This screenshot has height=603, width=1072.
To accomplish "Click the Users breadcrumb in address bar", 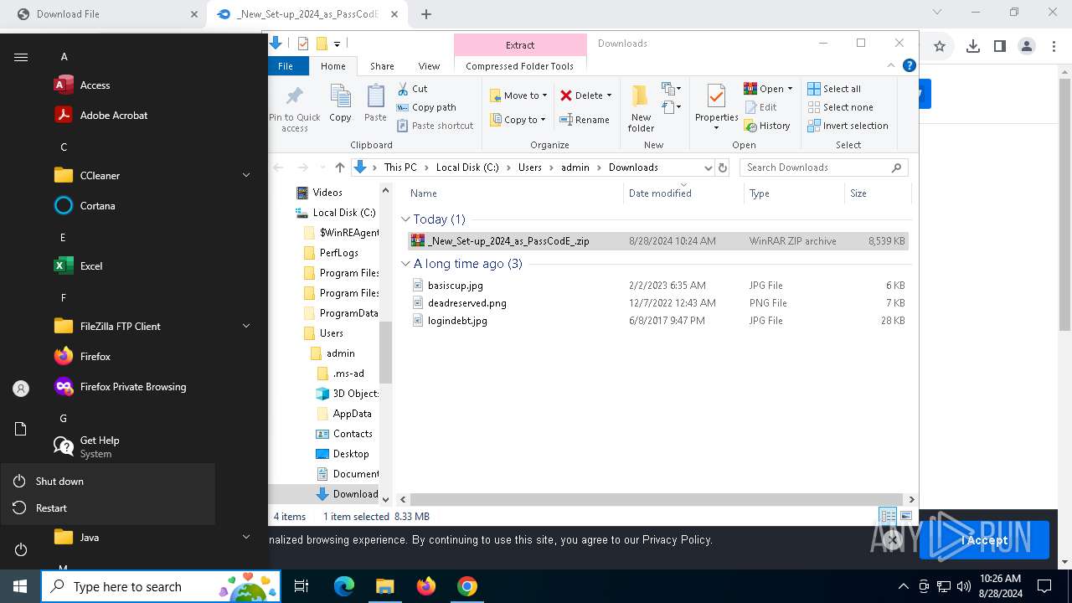I will [529, 167].
